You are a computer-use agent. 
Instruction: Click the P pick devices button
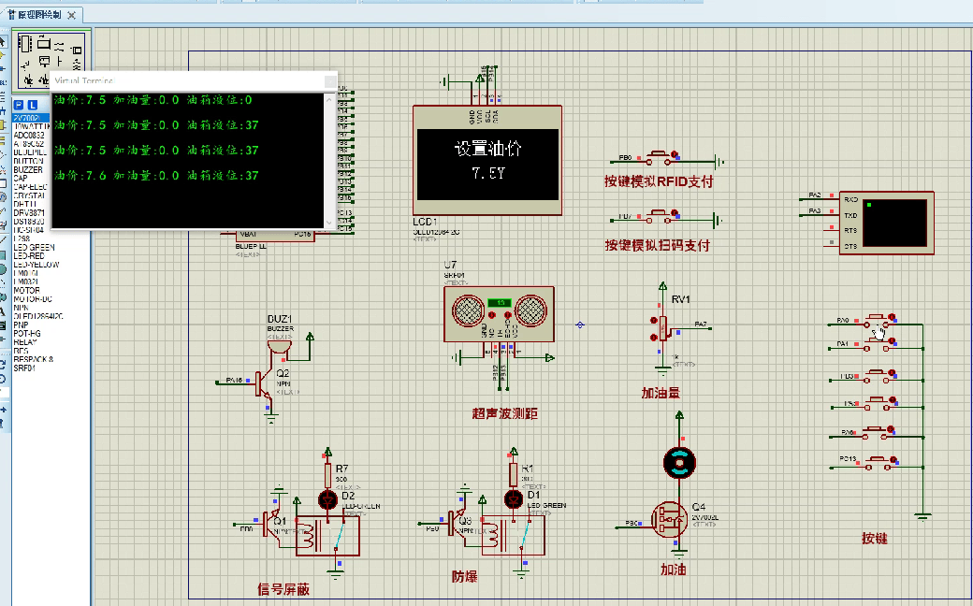(x=19, y=105)
